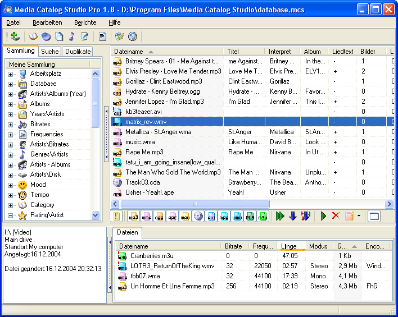
Task: Sort by Liedtext column header
Action: [x=342, y=52]
